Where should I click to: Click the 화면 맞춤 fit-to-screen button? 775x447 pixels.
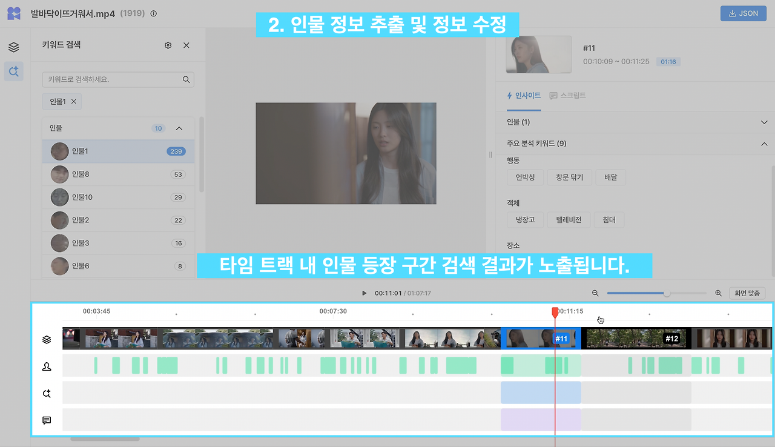[748, 293]
